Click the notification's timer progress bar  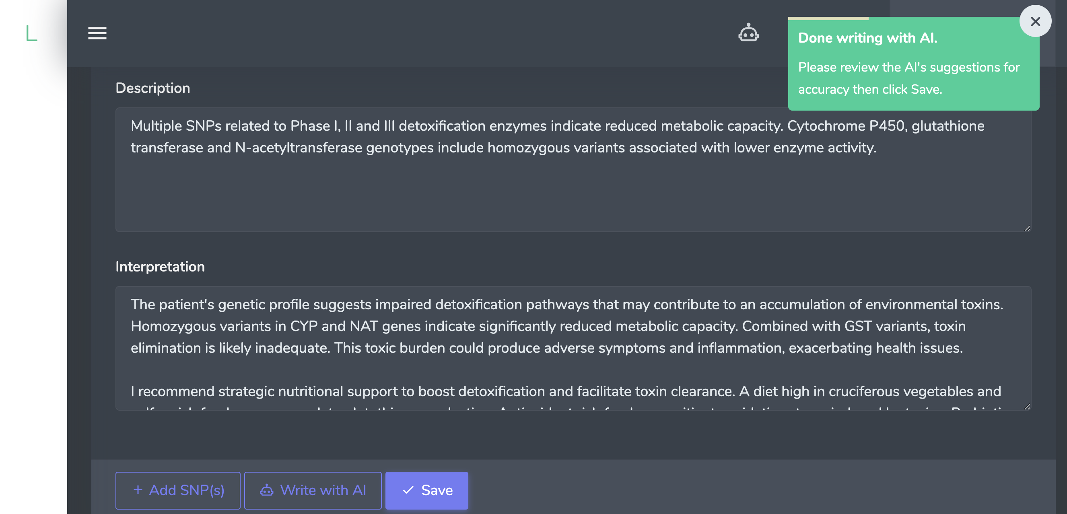click(x=828, y=19)
